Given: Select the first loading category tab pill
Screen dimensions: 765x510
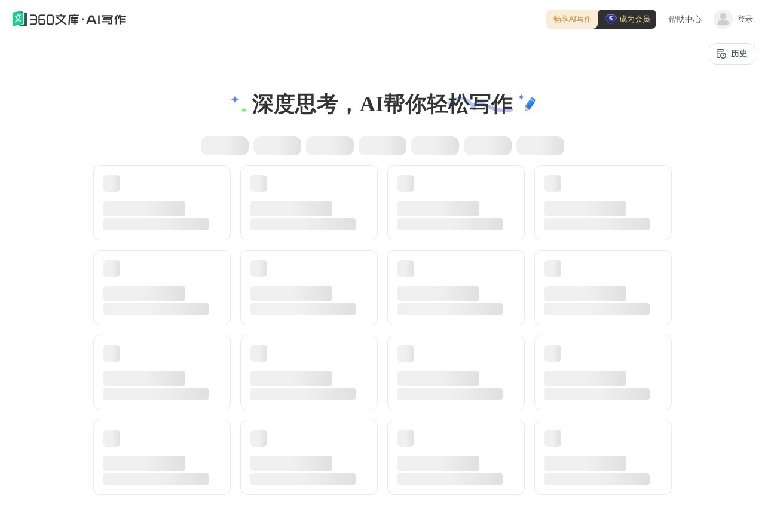Looking at the screenshot, I should click(225, 146).
